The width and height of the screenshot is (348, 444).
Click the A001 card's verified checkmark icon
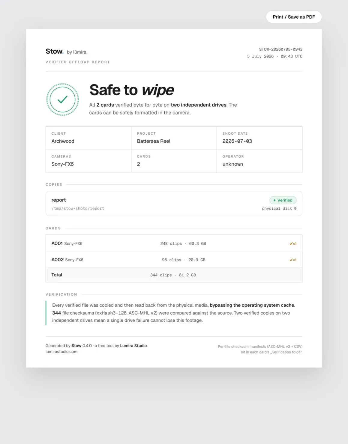click(293, 243)
